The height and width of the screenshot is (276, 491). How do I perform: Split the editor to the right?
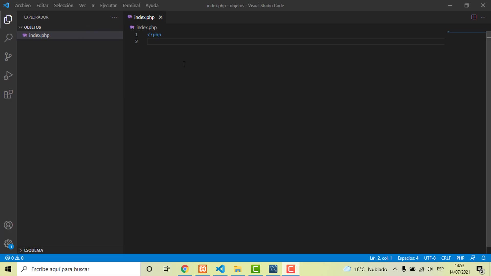coord(474,17)
